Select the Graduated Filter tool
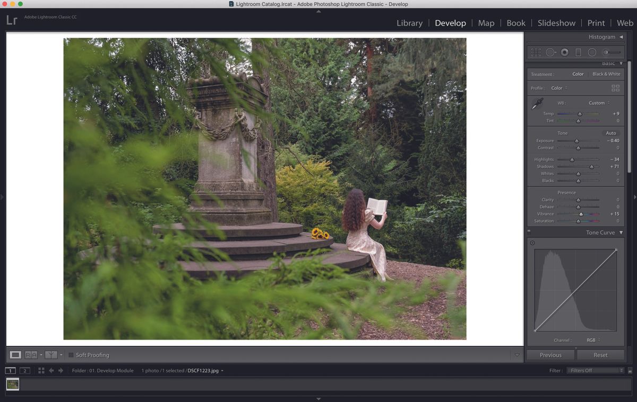The width and height of the screenshot is (637, 402). click(x=579, y=52)
